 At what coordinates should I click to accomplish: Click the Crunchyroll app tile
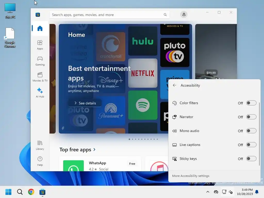tap(111, 47)
